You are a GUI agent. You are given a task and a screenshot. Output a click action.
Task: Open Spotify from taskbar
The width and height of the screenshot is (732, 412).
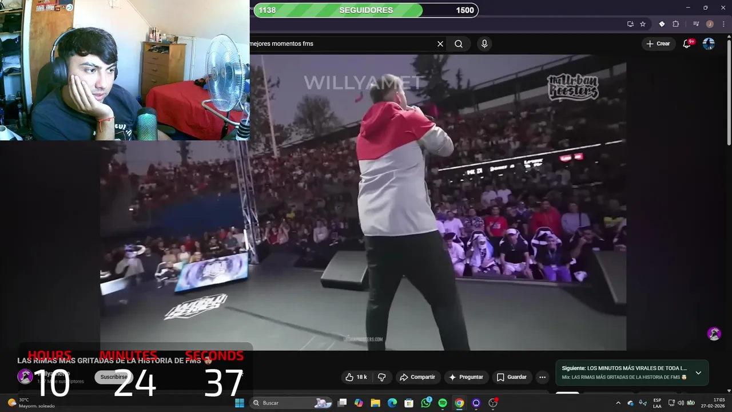tap(443, 403)
